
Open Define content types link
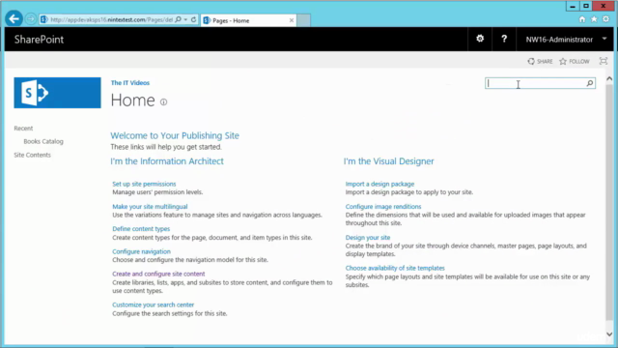[x=141, y=229]
